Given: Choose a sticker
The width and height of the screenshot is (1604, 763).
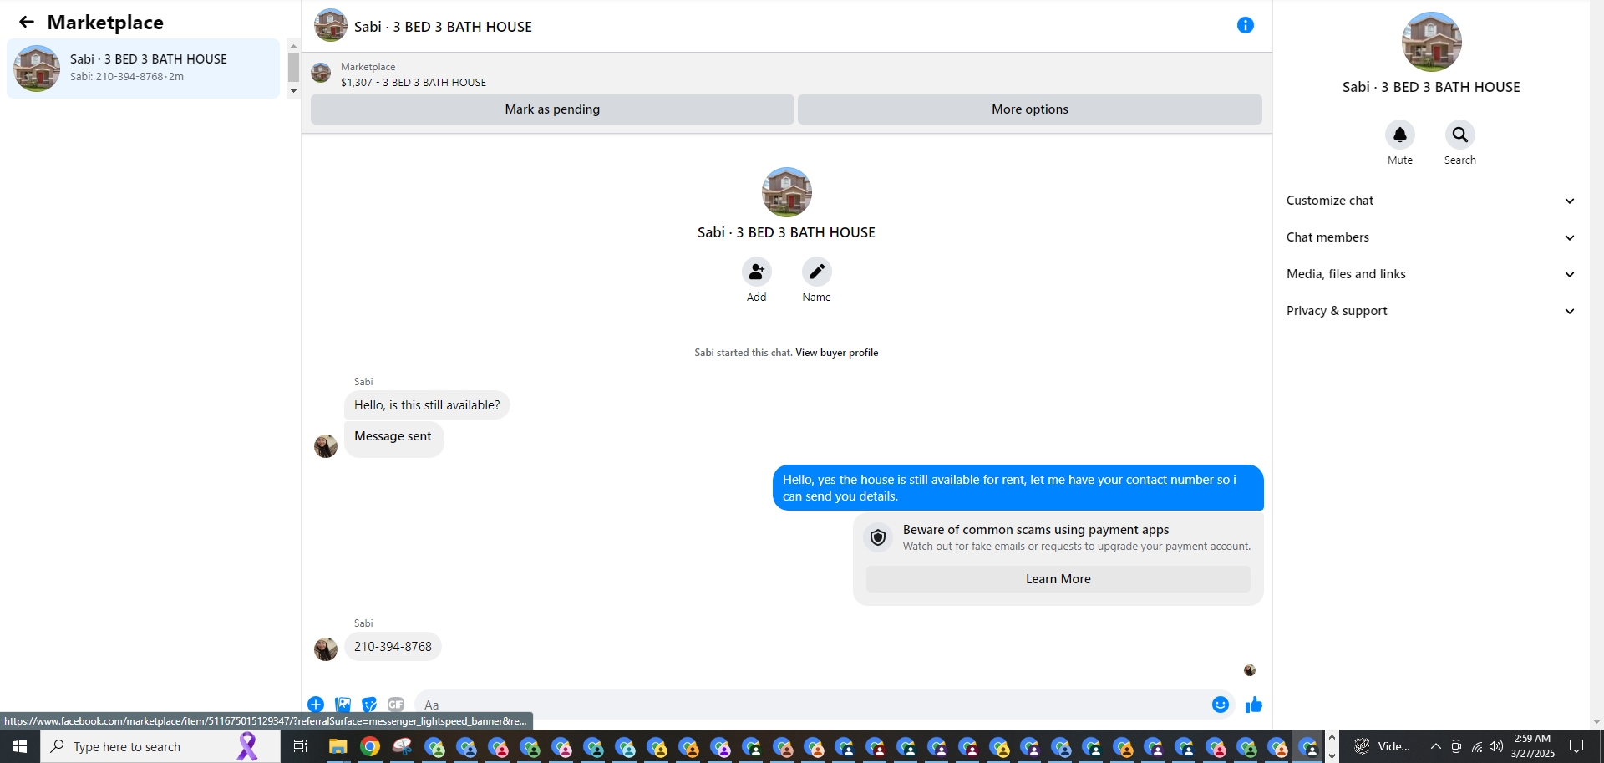Looking at the screenshot, I should coord(369,705).
